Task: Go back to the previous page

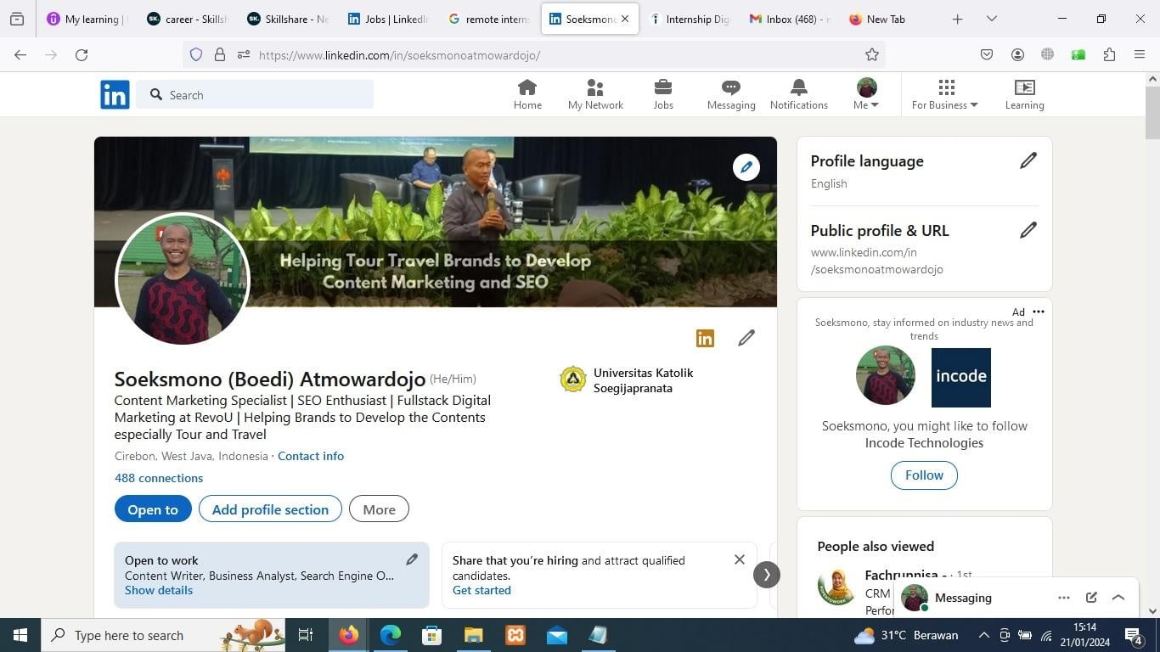Action: 20,54
